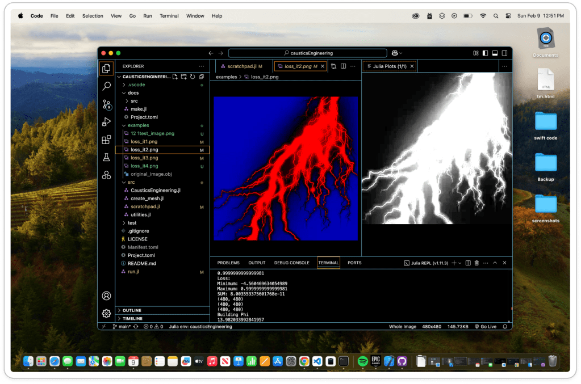Click the main branch in status bar

pos(122,327)
